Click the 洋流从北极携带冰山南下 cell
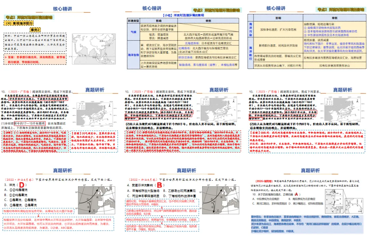Image resolution: width=369 pixels, height=236 pixels. 278,65
